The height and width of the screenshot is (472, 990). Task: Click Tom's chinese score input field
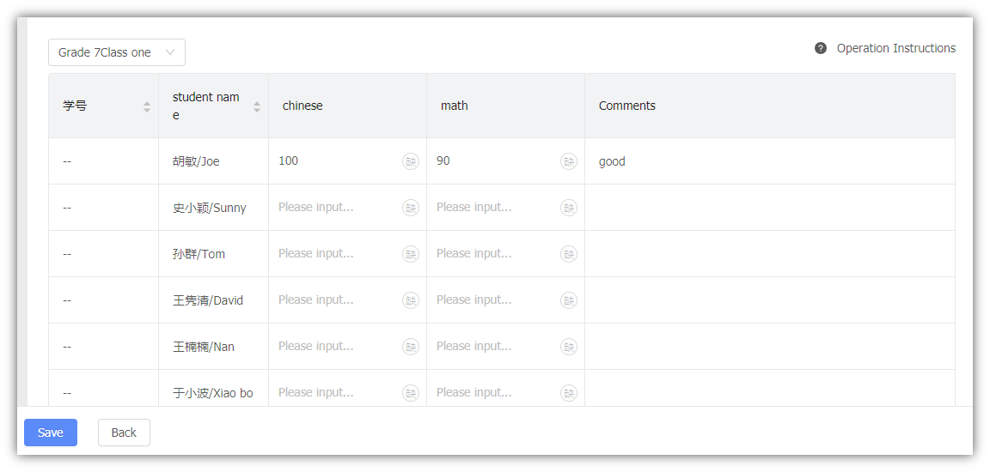coord(335,254)
